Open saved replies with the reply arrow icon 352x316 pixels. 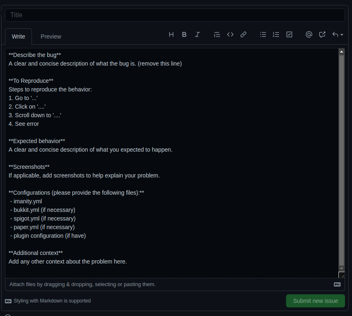tap(335, 34)
